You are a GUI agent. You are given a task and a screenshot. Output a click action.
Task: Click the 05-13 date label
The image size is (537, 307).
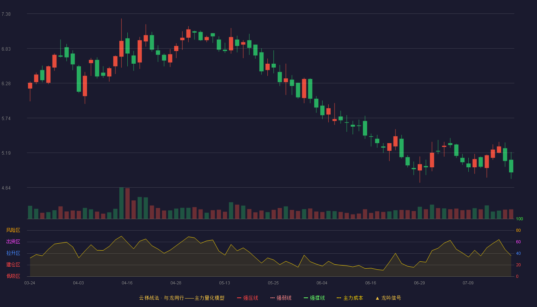[224, 283]
